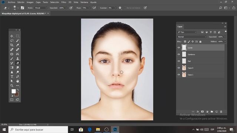
Task: Open the Imagen menu
Action: pos(30,2)
